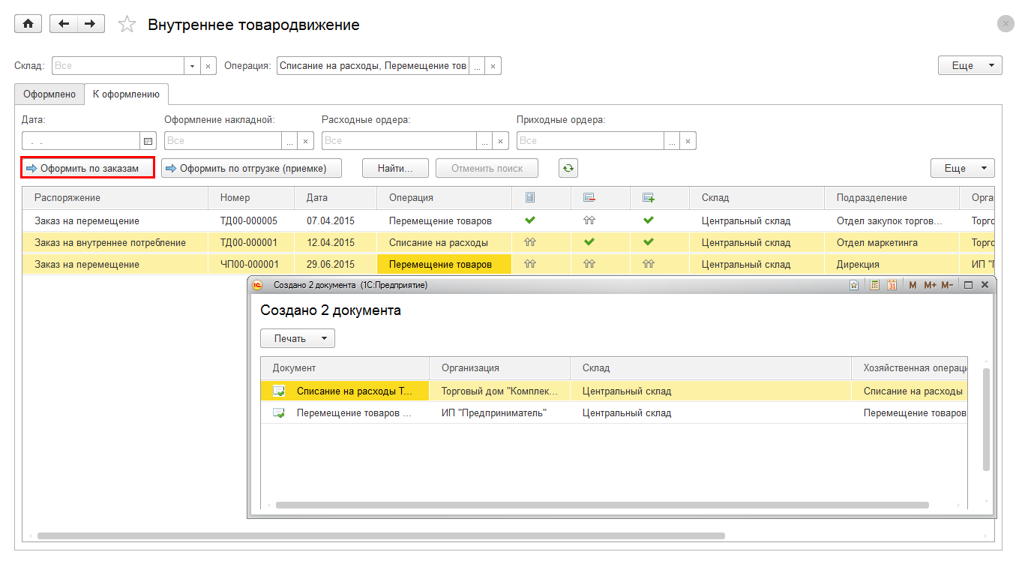Add page to favorites with star icon
The width and height of the screenshot is (1022, 561).
127,25
